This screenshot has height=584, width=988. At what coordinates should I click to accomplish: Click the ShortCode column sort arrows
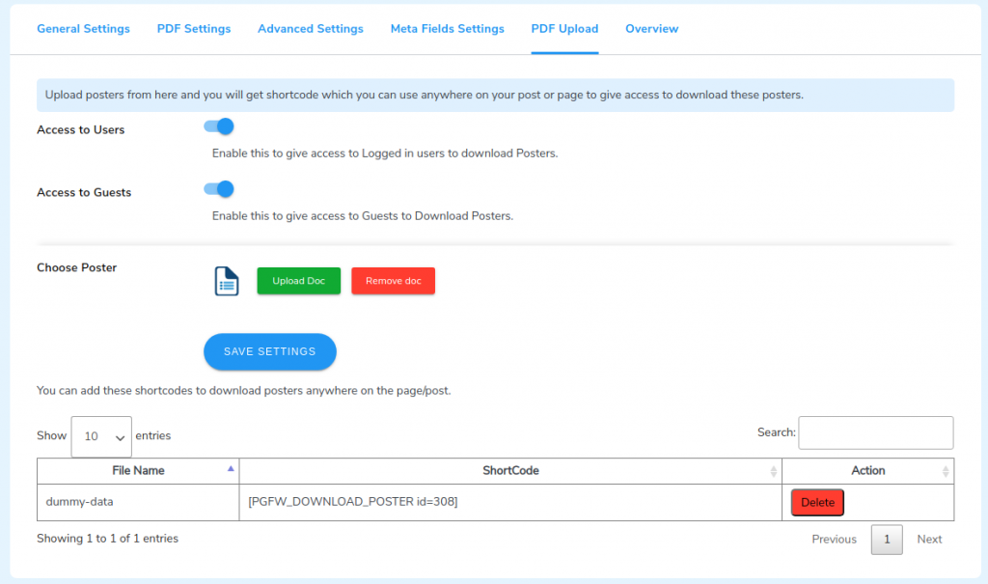pyautogui.click(x=772, y=470)
